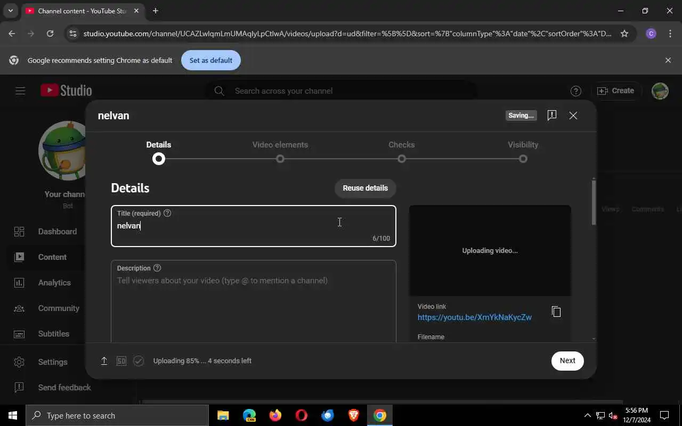Open Analytics in the sidebar
Screen dimensions: 682x426
54,283
